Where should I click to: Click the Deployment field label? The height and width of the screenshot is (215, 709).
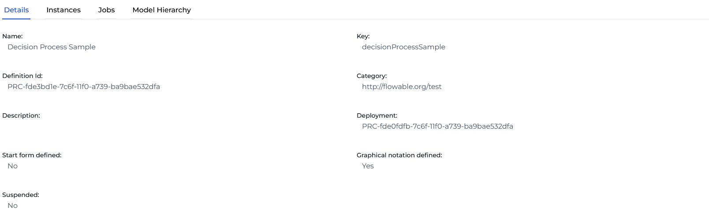(377, 115)
